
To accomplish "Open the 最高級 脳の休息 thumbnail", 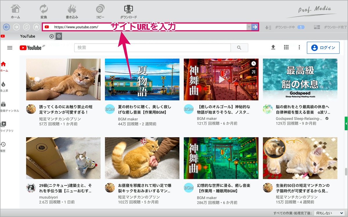I will [x=300, y=80].
